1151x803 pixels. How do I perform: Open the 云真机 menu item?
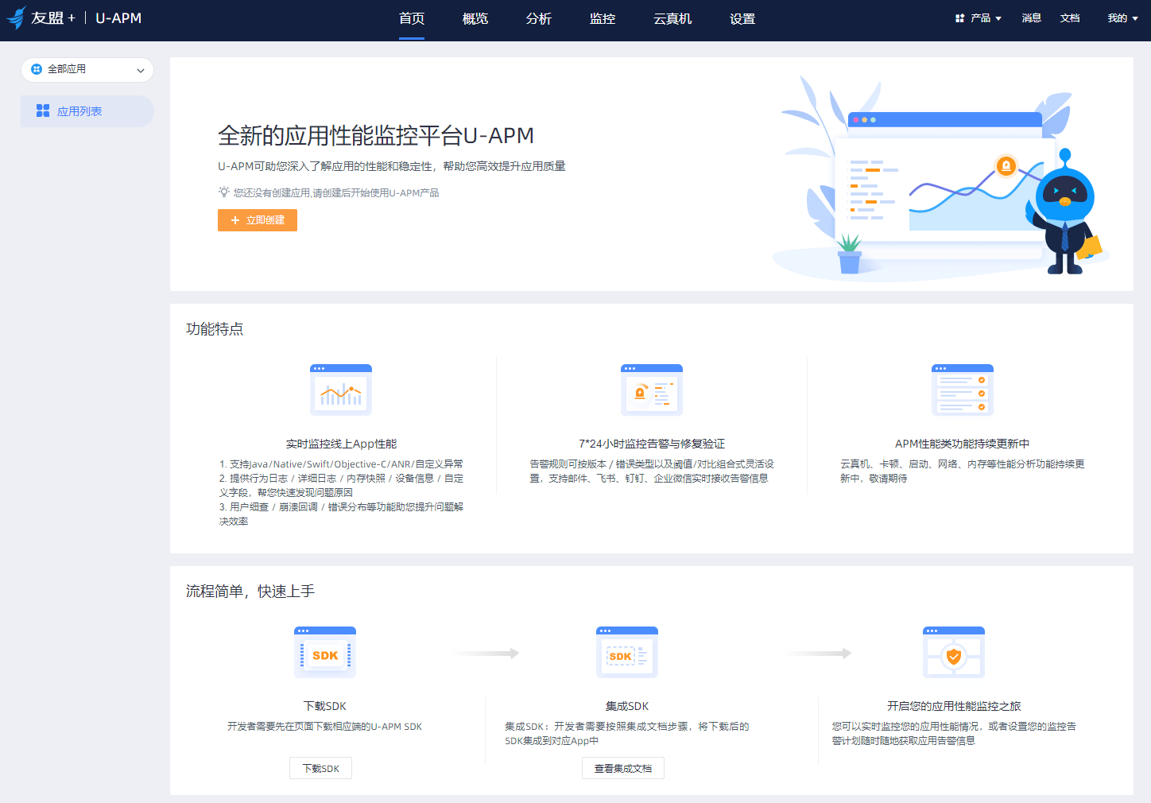coord(672,18)
